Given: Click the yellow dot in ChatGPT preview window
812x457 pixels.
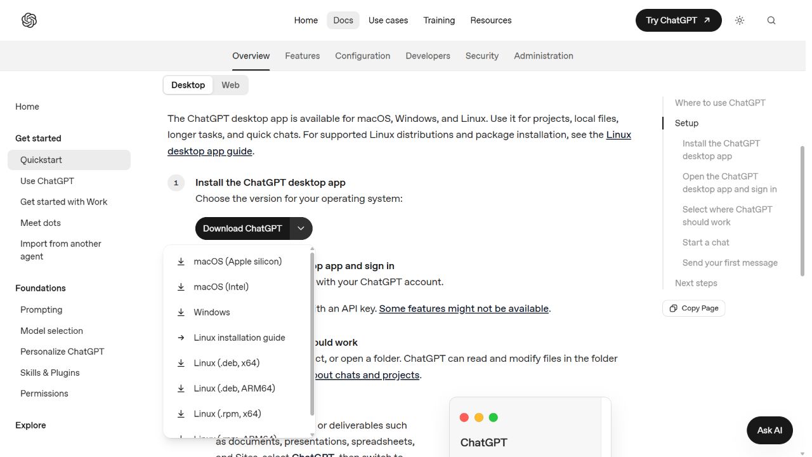Looking at the screenshot, I should click(479, 417).
